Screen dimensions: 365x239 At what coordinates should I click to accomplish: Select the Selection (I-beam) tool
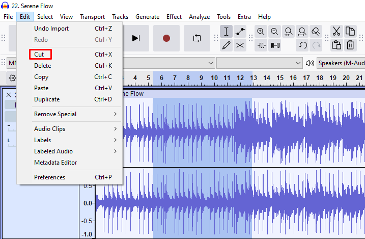226,32
